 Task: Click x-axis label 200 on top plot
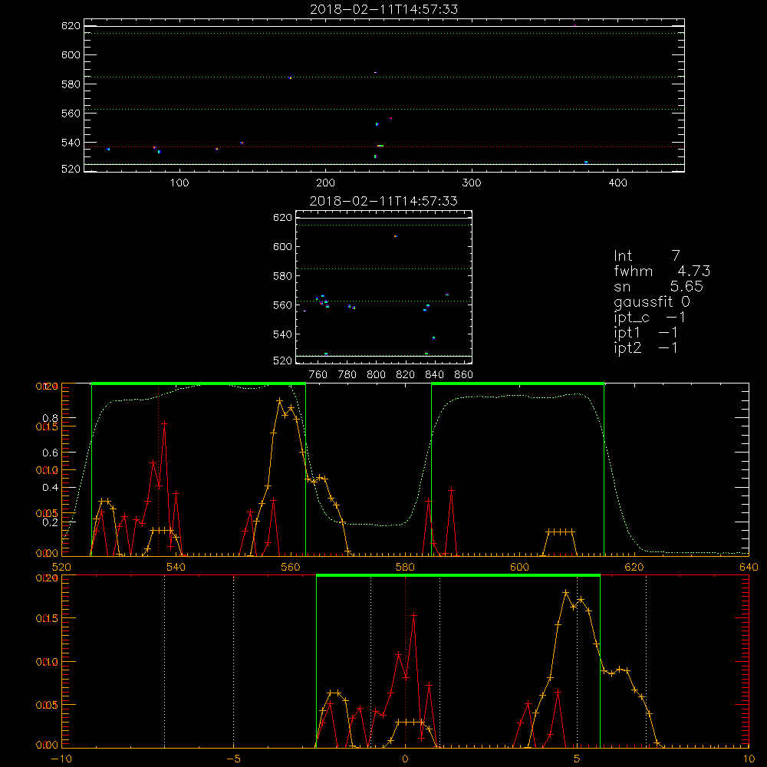[326, 183]
